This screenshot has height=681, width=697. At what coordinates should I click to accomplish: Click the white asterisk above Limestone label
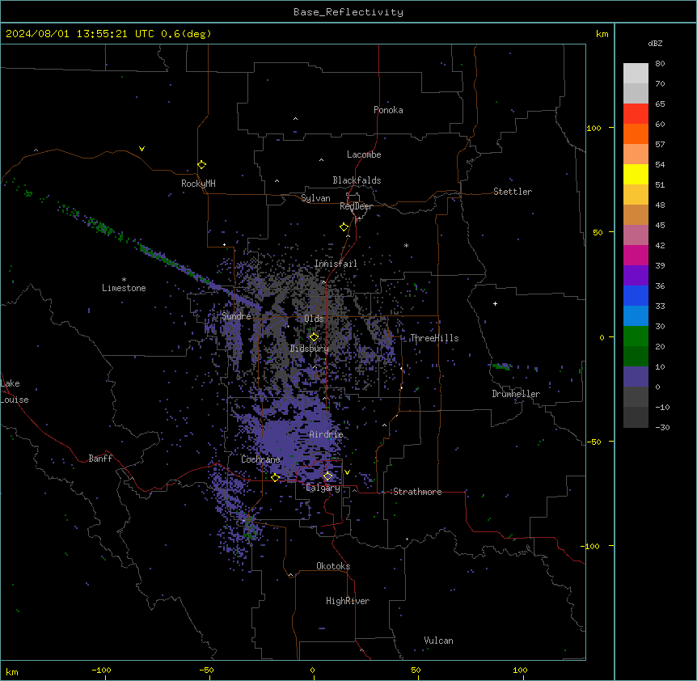[x=124, y=279]
